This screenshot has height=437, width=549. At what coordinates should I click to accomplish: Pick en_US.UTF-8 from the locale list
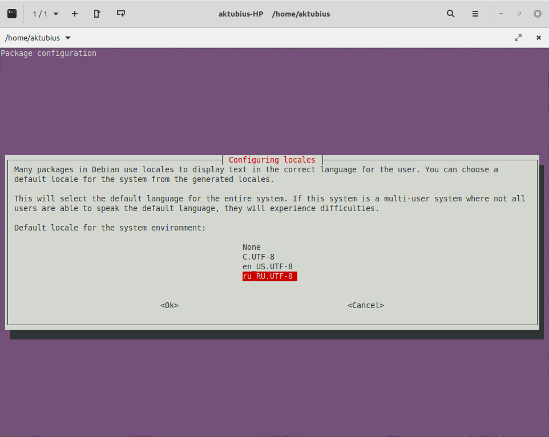click(268, 266)
